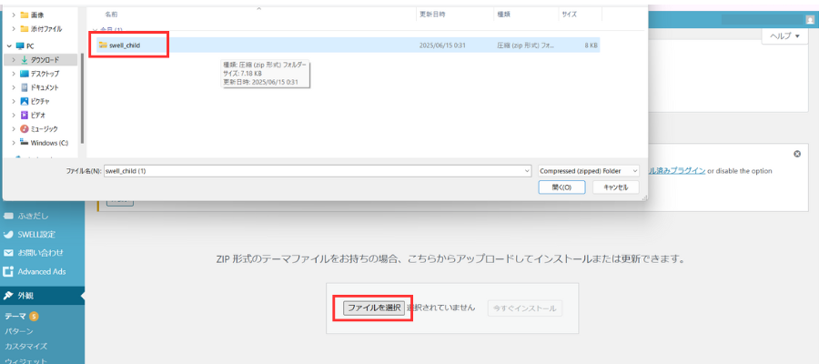The image size is (819, 364).
Task: Expand the 添付ファイル folder tree node
Action: coord(14,29)
